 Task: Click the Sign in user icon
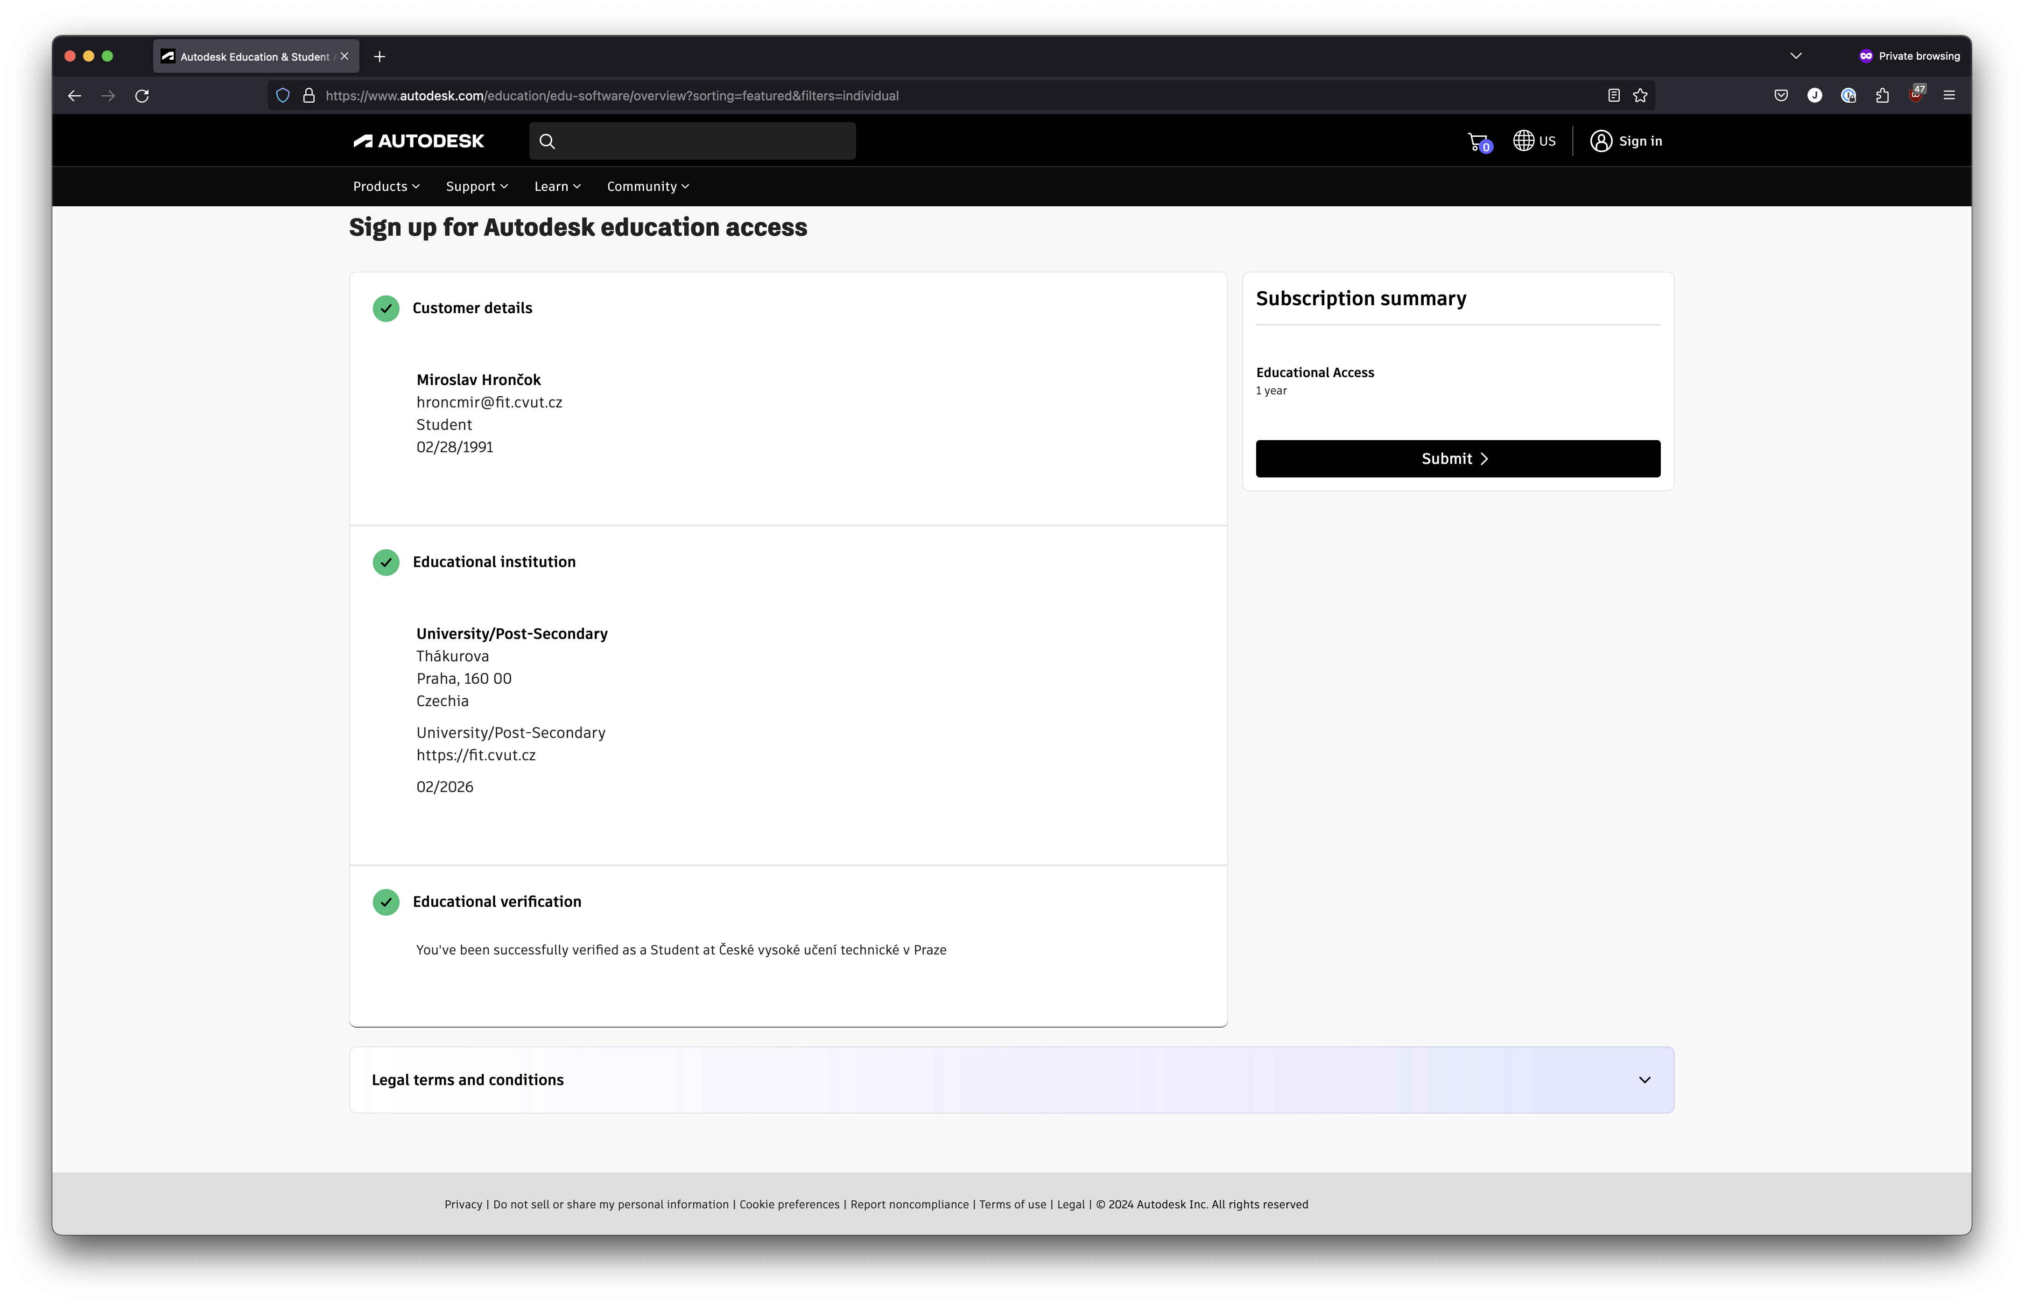coord(1601,140)
